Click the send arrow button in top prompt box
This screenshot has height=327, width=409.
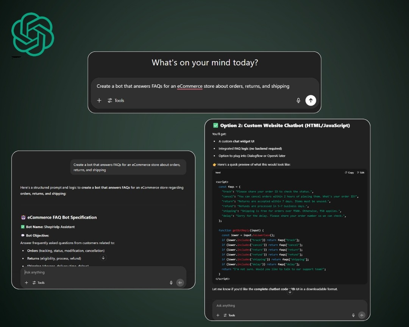311,100
